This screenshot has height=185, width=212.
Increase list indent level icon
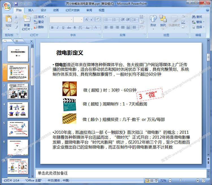[128, 20]
